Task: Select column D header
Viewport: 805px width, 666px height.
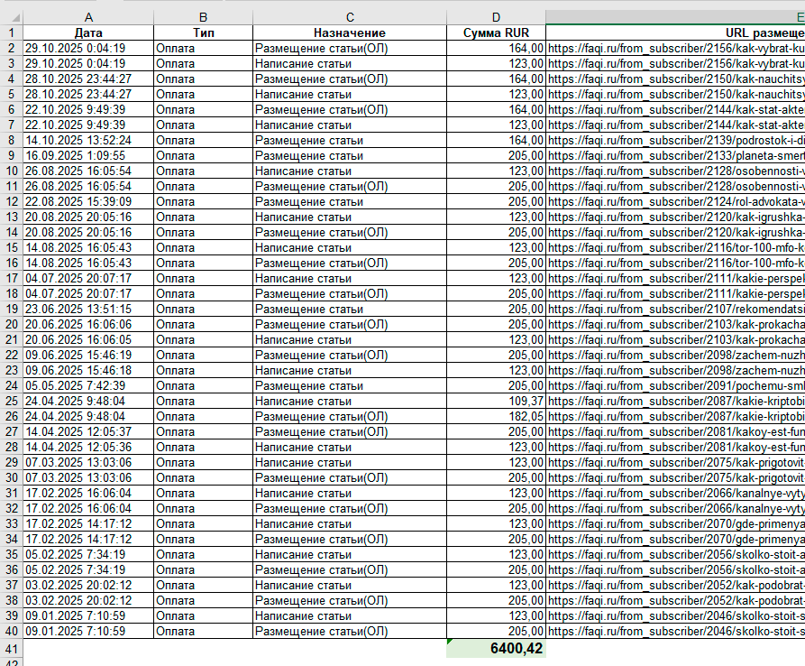Action: tap(496, 17)
